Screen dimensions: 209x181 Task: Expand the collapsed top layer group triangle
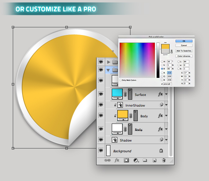pyautogui.click(x=109, y=62)
